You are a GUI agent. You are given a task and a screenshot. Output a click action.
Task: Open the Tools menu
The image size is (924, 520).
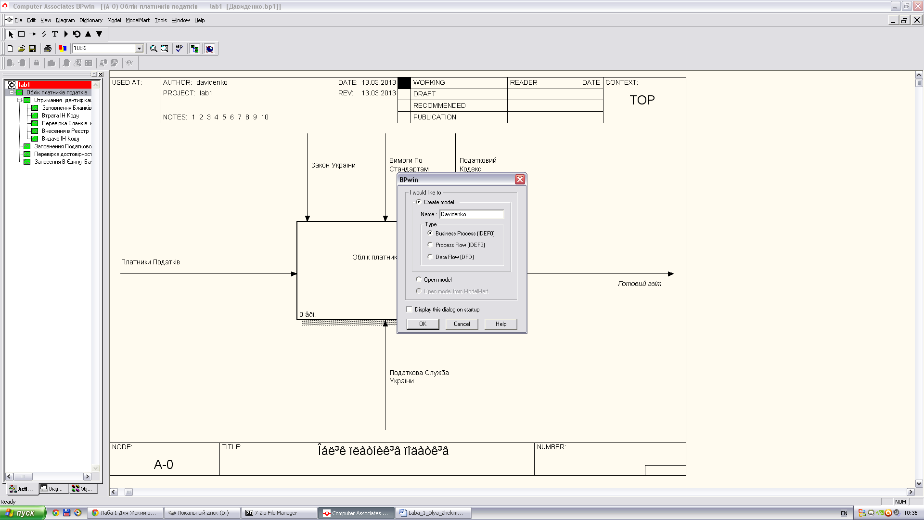click(x=160, y=20)
